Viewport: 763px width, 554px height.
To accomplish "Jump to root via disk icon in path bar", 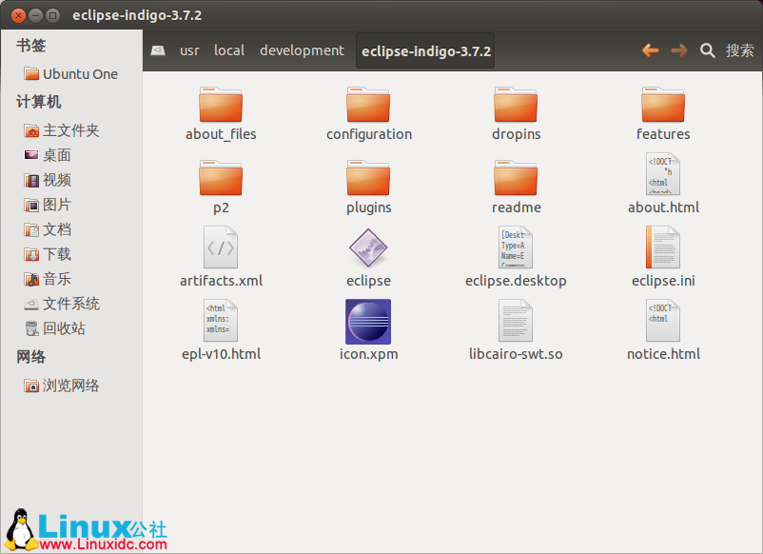I will tap(158, 50).
